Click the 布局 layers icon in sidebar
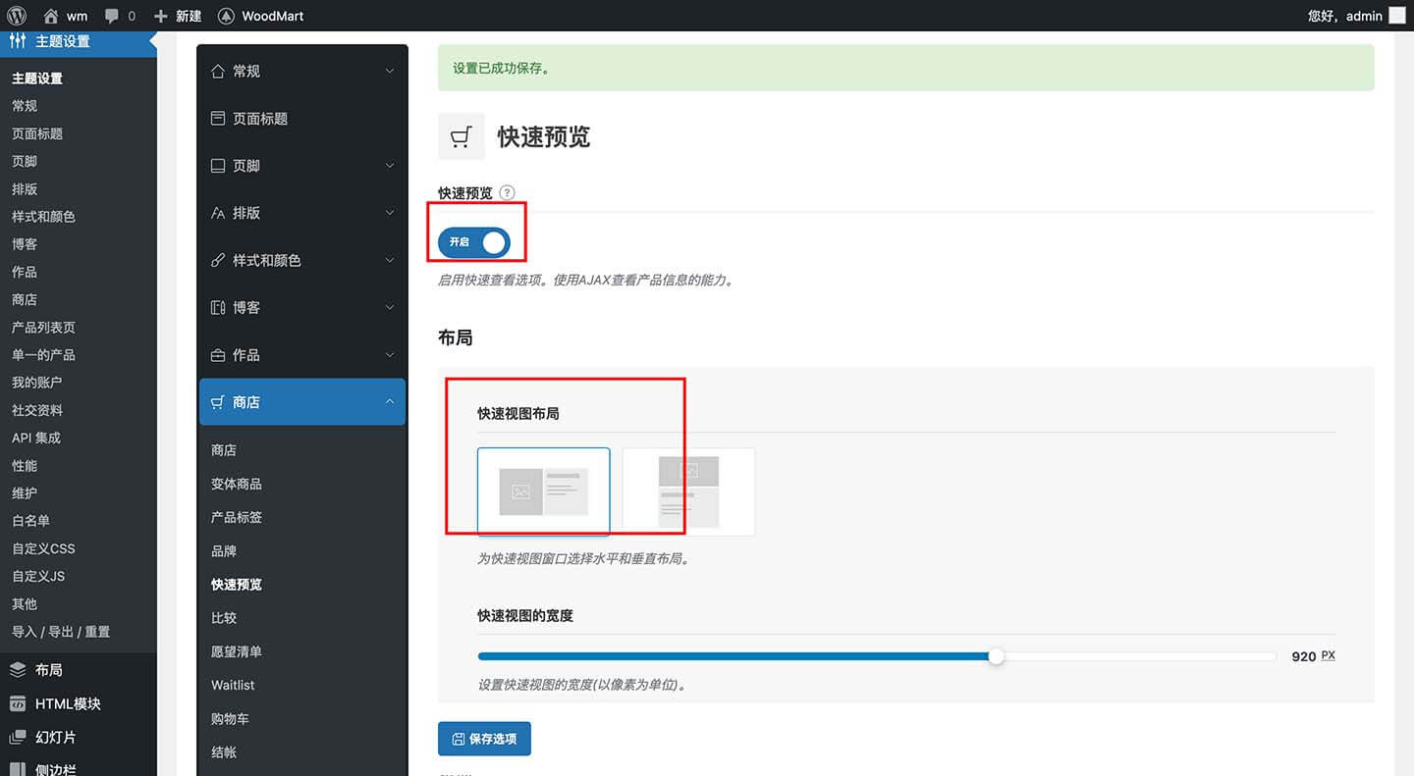The height and width of the screenshot is (776, 1414). click(18, 670)
